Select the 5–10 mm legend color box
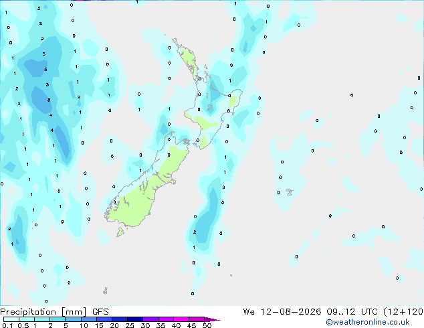The image size is (424, 328). click(x=73, y=319)
